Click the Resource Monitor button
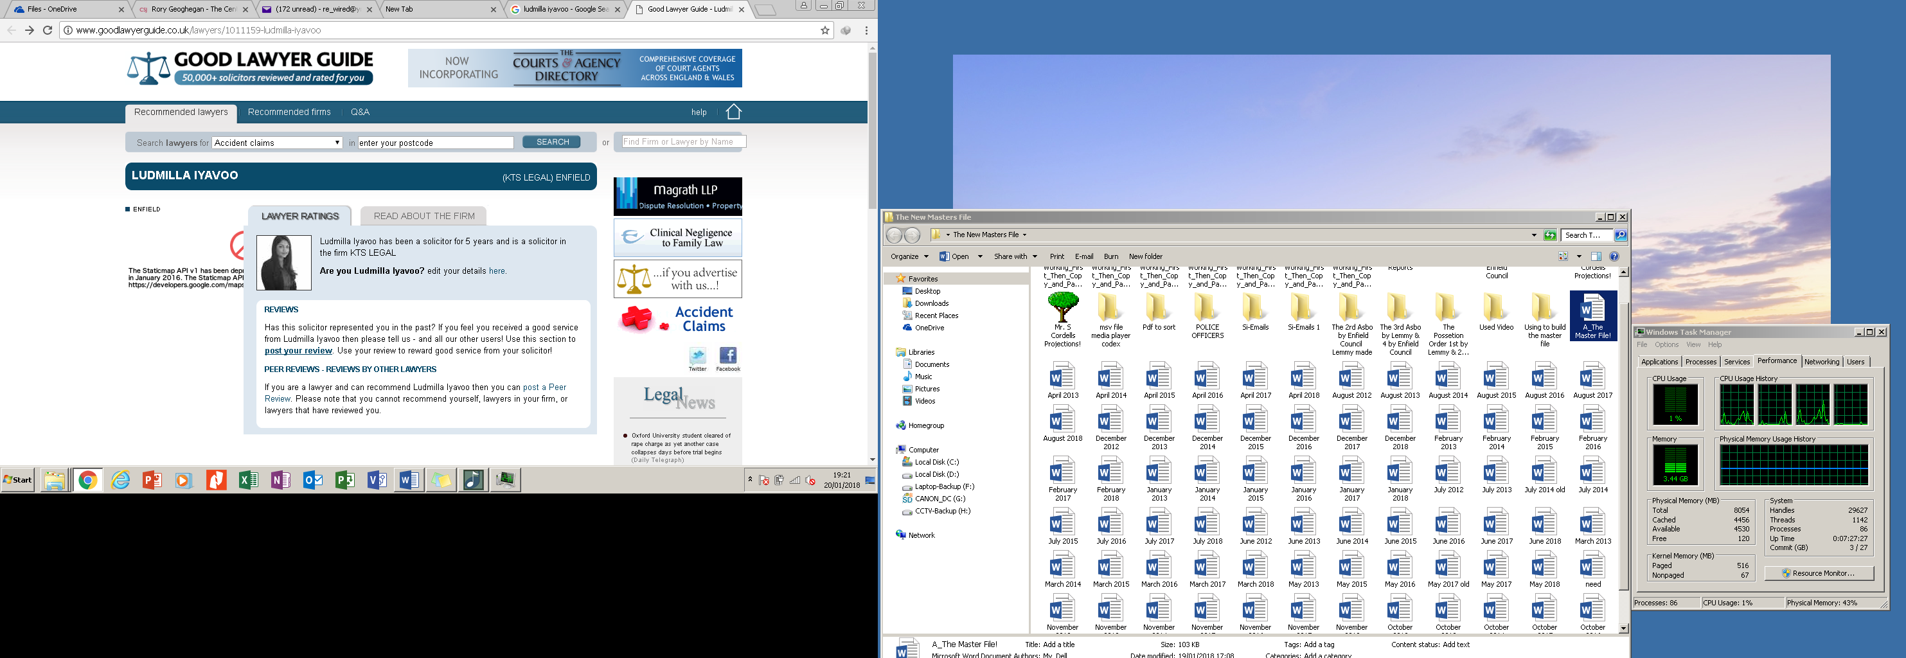Viewport: 1906px width, 658px height. coord(1819,574)
